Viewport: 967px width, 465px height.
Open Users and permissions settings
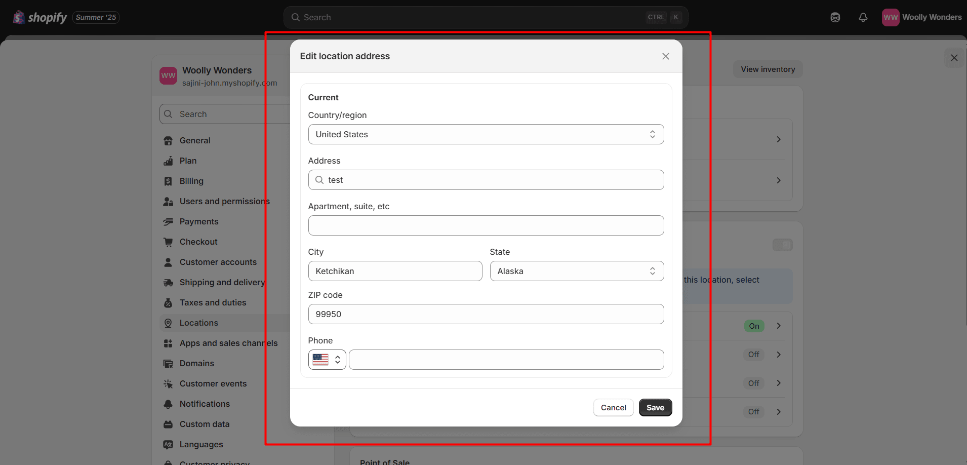point(225,201)
